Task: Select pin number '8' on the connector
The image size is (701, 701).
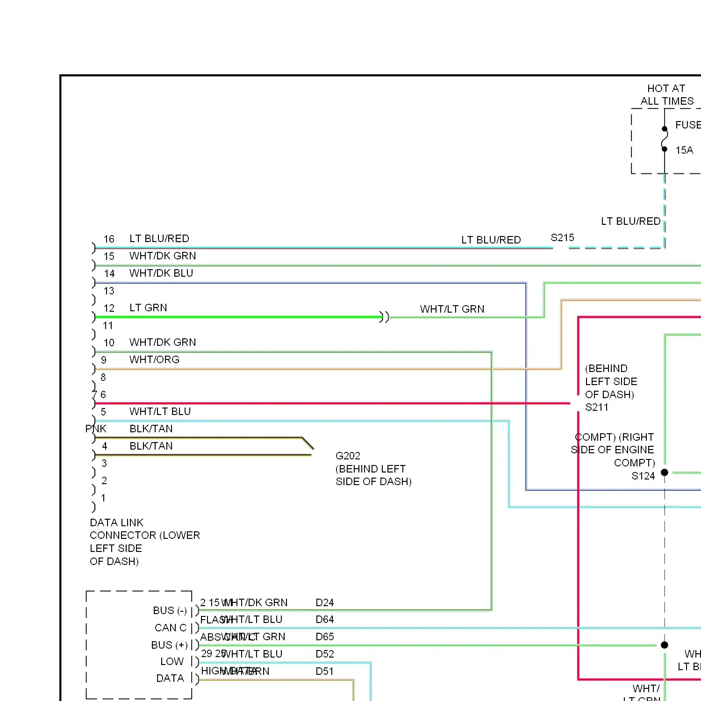Action: (103, 377)
